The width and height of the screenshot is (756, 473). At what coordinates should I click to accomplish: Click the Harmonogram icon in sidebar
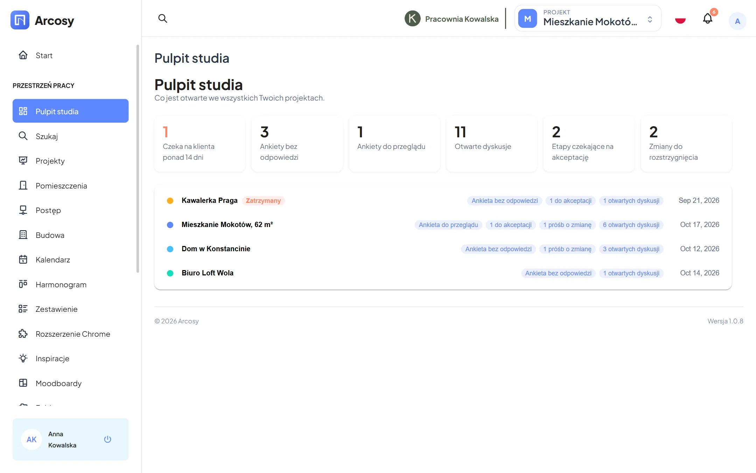23,284
